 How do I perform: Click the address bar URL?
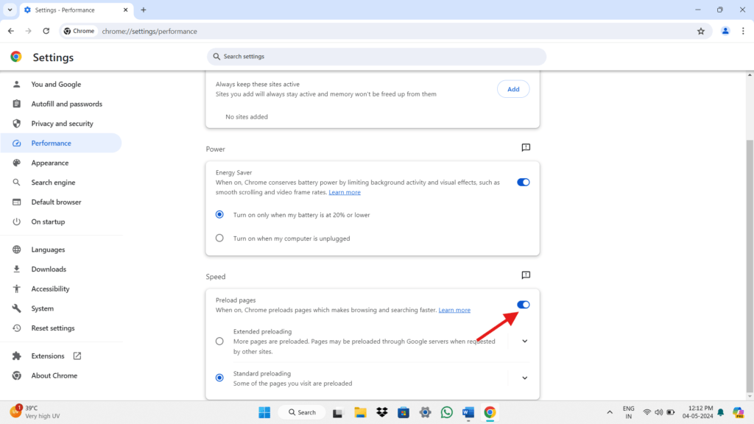pyautogui.click(x=149, y=31)
